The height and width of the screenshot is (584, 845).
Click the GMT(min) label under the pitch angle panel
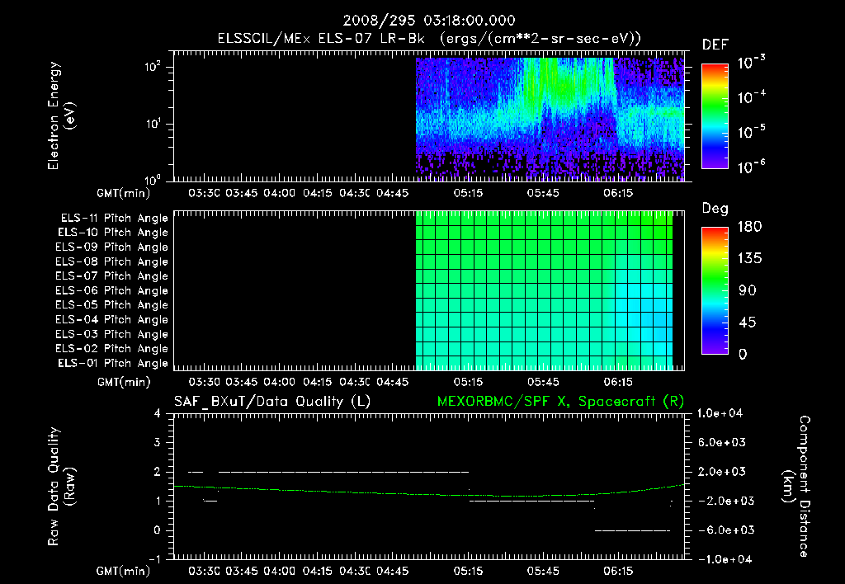[124, 383]
